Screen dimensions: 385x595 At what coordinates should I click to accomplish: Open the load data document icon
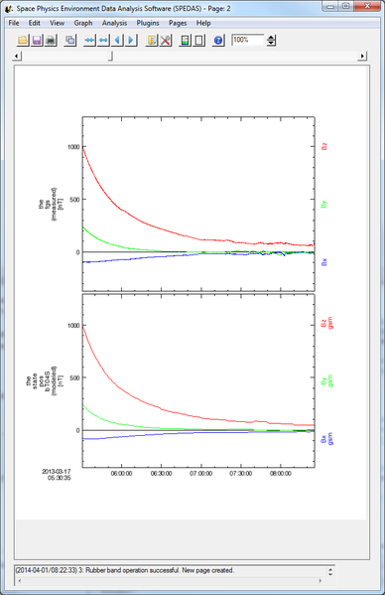pos(152,40)
